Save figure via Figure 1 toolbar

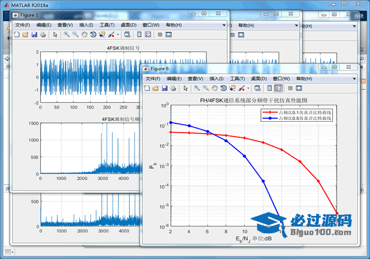point(34,35)
